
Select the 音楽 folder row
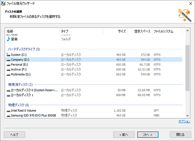click(x=94, y=39)
